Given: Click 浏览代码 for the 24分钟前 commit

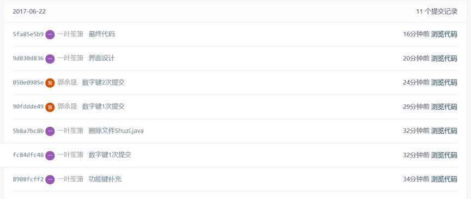Looking at the screenshot, I should (x=444, y=83).
